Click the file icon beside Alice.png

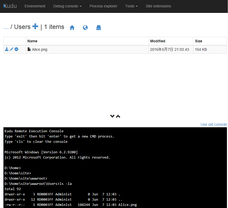point(29,49)
